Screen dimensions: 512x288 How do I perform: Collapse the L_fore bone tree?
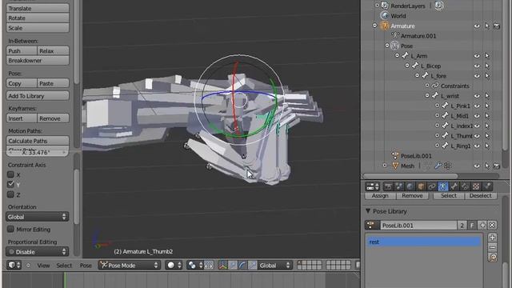click(x=417, y=76)
